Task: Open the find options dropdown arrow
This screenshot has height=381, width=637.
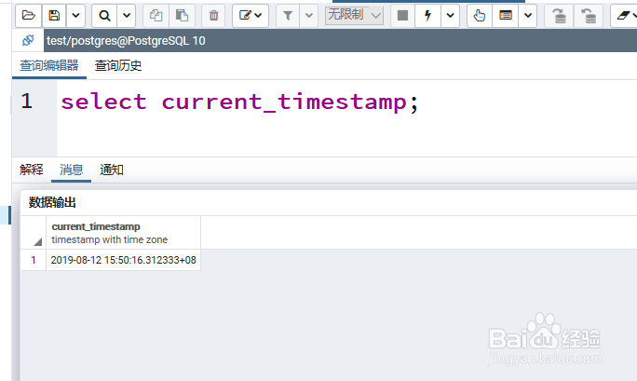Action: click(x=127, y=16)
